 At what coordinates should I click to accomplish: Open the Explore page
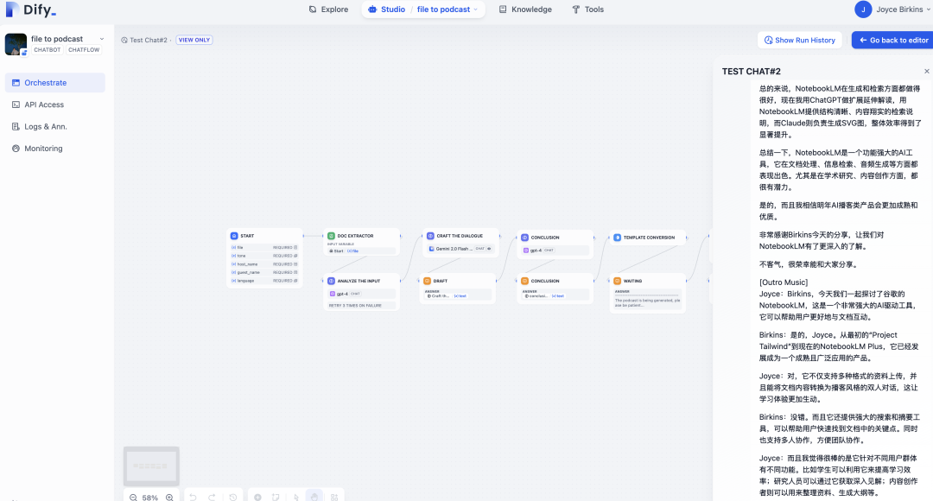point(328,10)
